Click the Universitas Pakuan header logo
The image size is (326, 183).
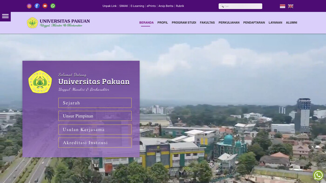point(58,23)
